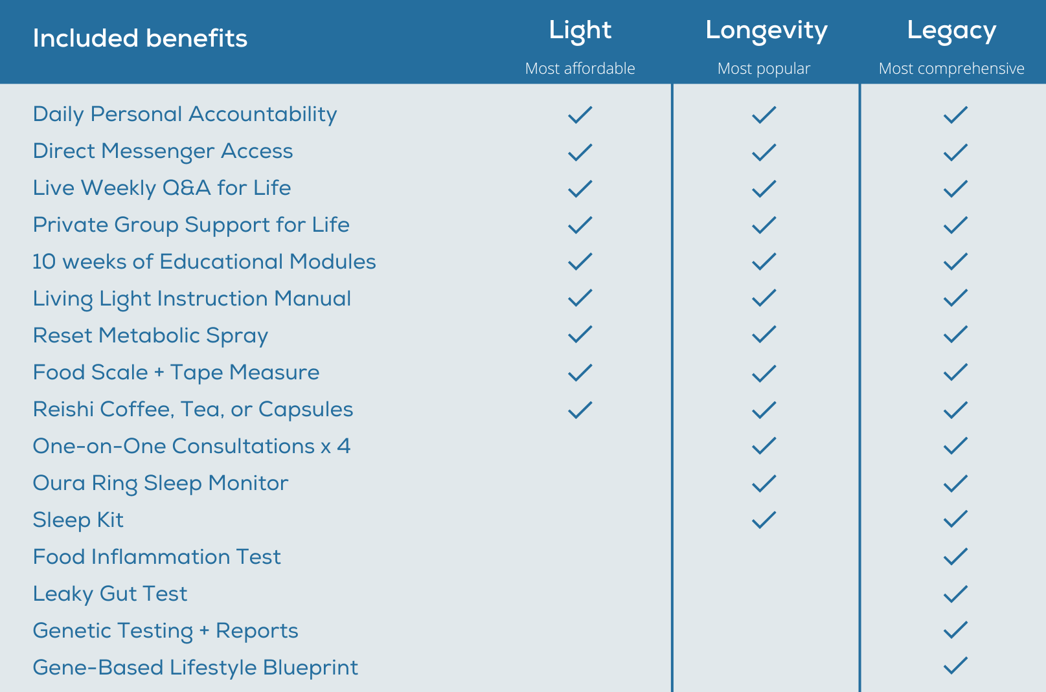
Task: Click the Light checkmark for Reishi Coffee row
Action: click(580, 410)
